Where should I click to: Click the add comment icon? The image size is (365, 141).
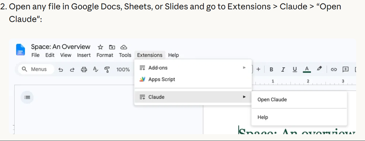tap(346, 69)
